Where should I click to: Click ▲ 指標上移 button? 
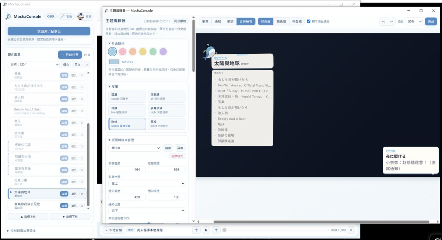point(28,216)
